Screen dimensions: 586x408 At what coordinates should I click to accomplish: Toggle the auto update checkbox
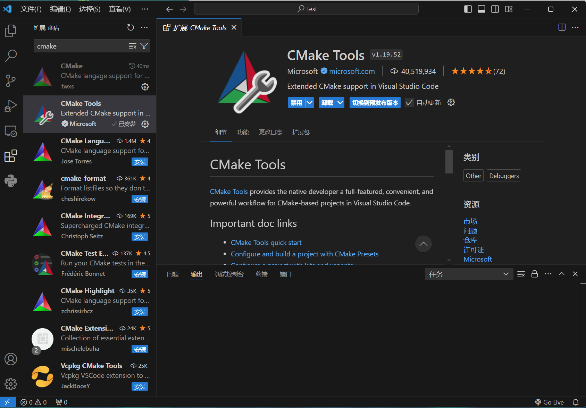click(409, 103)
